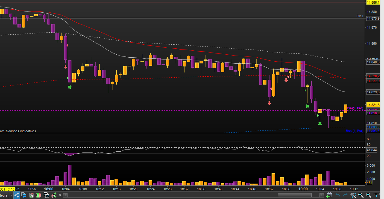384x199 pixels.
Task: Go to date calendar icon
Action: point(329,195)
